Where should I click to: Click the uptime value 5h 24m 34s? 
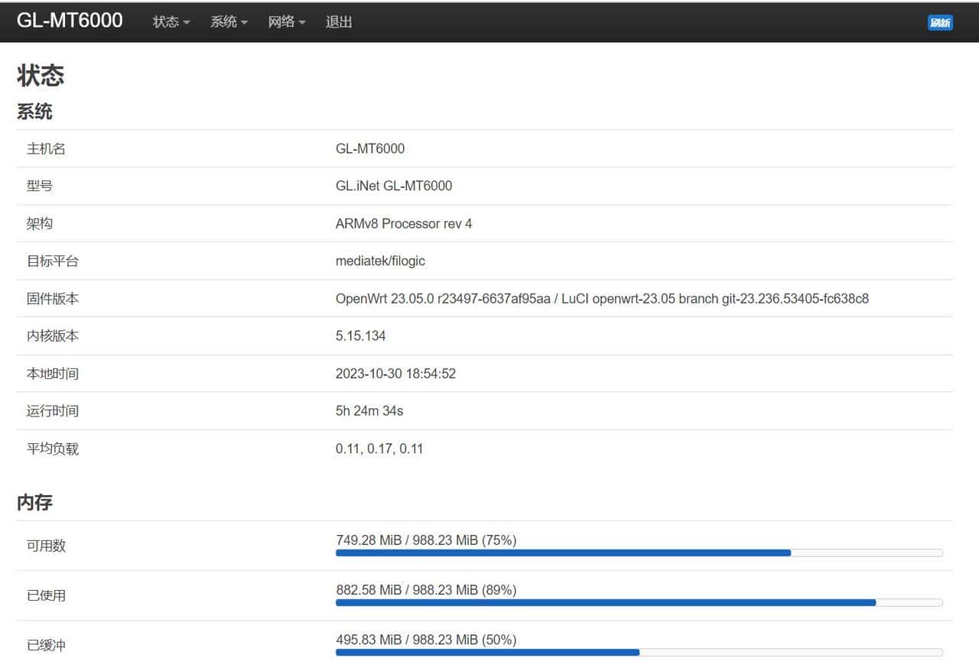369,410
